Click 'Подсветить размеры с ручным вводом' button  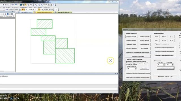[138, 52]
